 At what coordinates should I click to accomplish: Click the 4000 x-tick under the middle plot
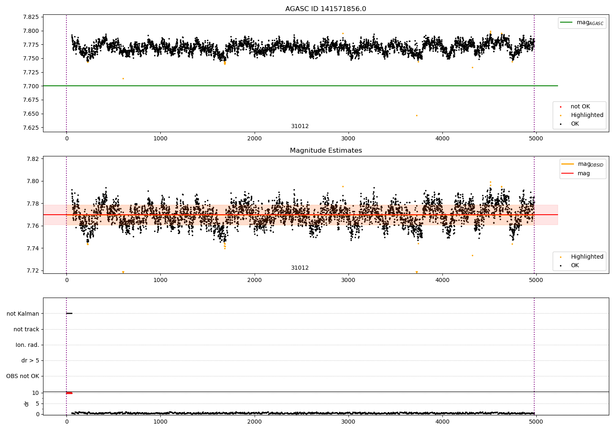pyautogui.click(x=442, y=280)
